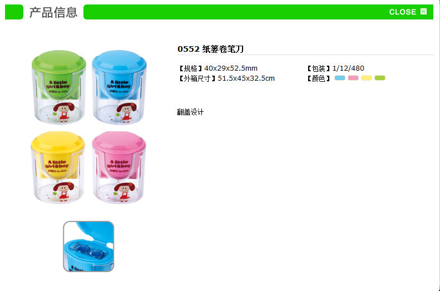Click the CLOSE X icon

pyautogui.click(x=423, y=12)
